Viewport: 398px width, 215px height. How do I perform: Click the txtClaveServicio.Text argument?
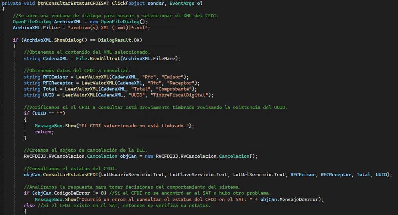click(198, 175)
